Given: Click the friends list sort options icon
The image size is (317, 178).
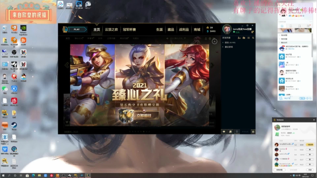Looking at the screenshot, I should (x=248, y=38).
